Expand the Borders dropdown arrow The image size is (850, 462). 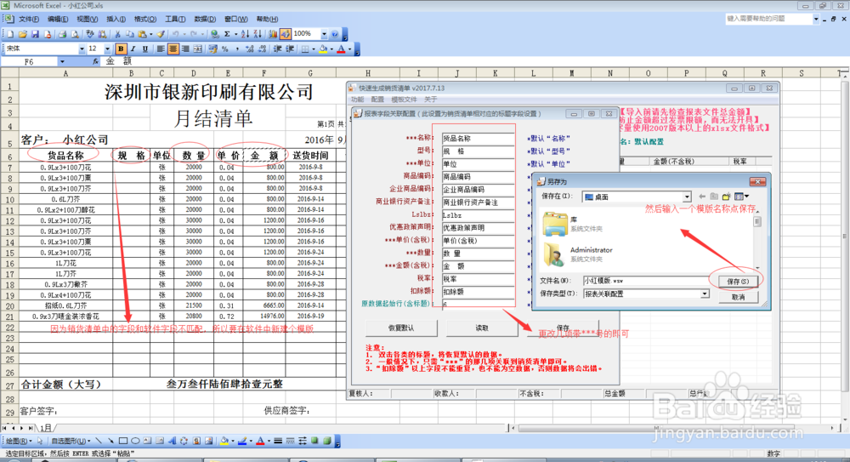pos(314,48)
